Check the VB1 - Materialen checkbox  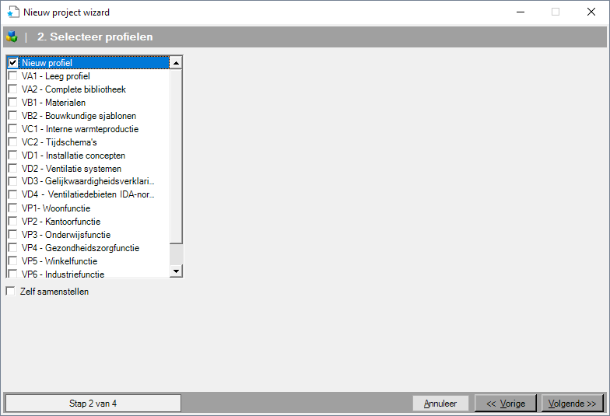point(12,103)
